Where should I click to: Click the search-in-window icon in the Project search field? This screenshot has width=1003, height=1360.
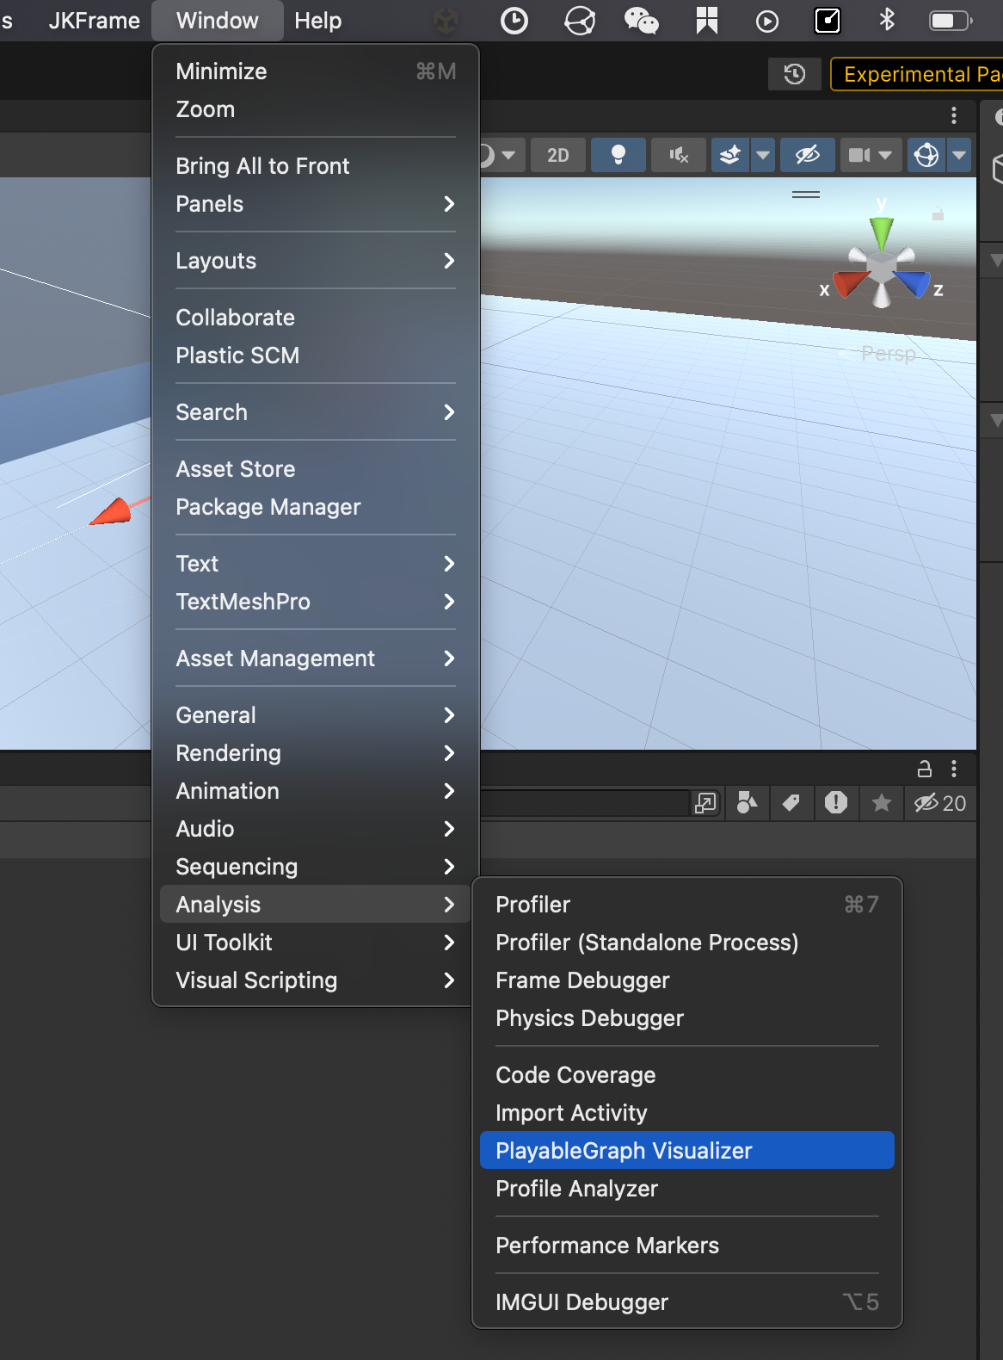[x=705, y=803]
